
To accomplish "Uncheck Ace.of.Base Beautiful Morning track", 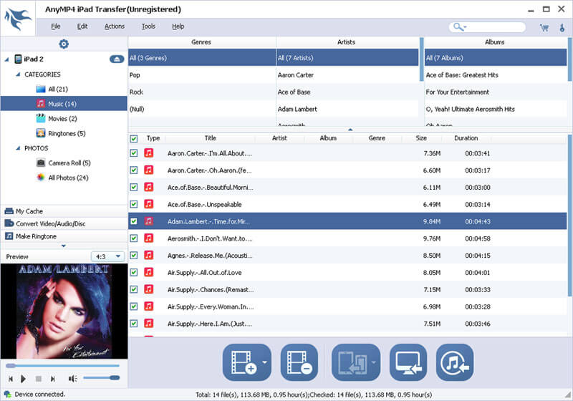I will point(134,187).
